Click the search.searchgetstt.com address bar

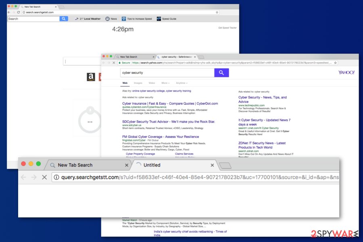pos(120,12)
